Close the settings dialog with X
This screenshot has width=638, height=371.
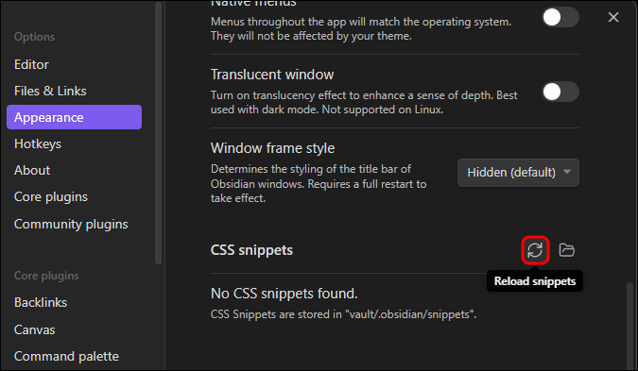[x=613, y=17]
